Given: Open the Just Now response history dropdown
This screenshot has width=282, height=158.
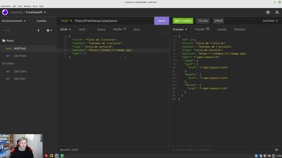Looking at the screenshot, I should [x=270, y=21].
